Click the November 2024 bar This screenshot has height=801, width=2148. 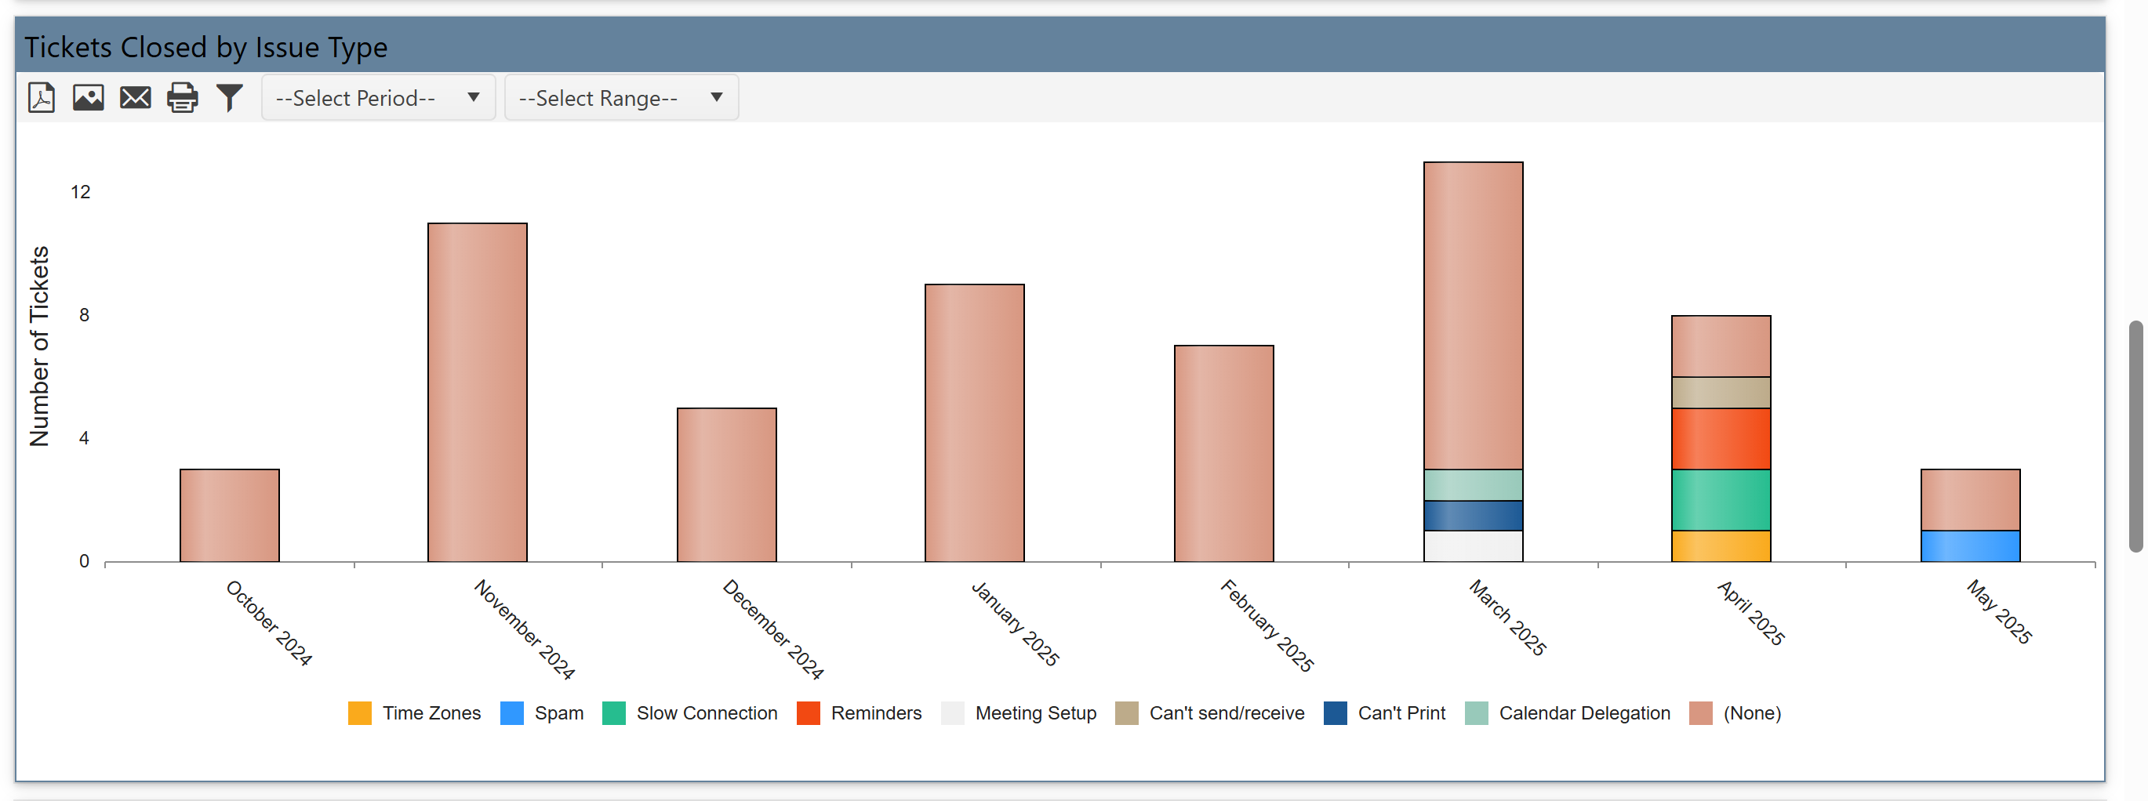(x=477, y=392)
